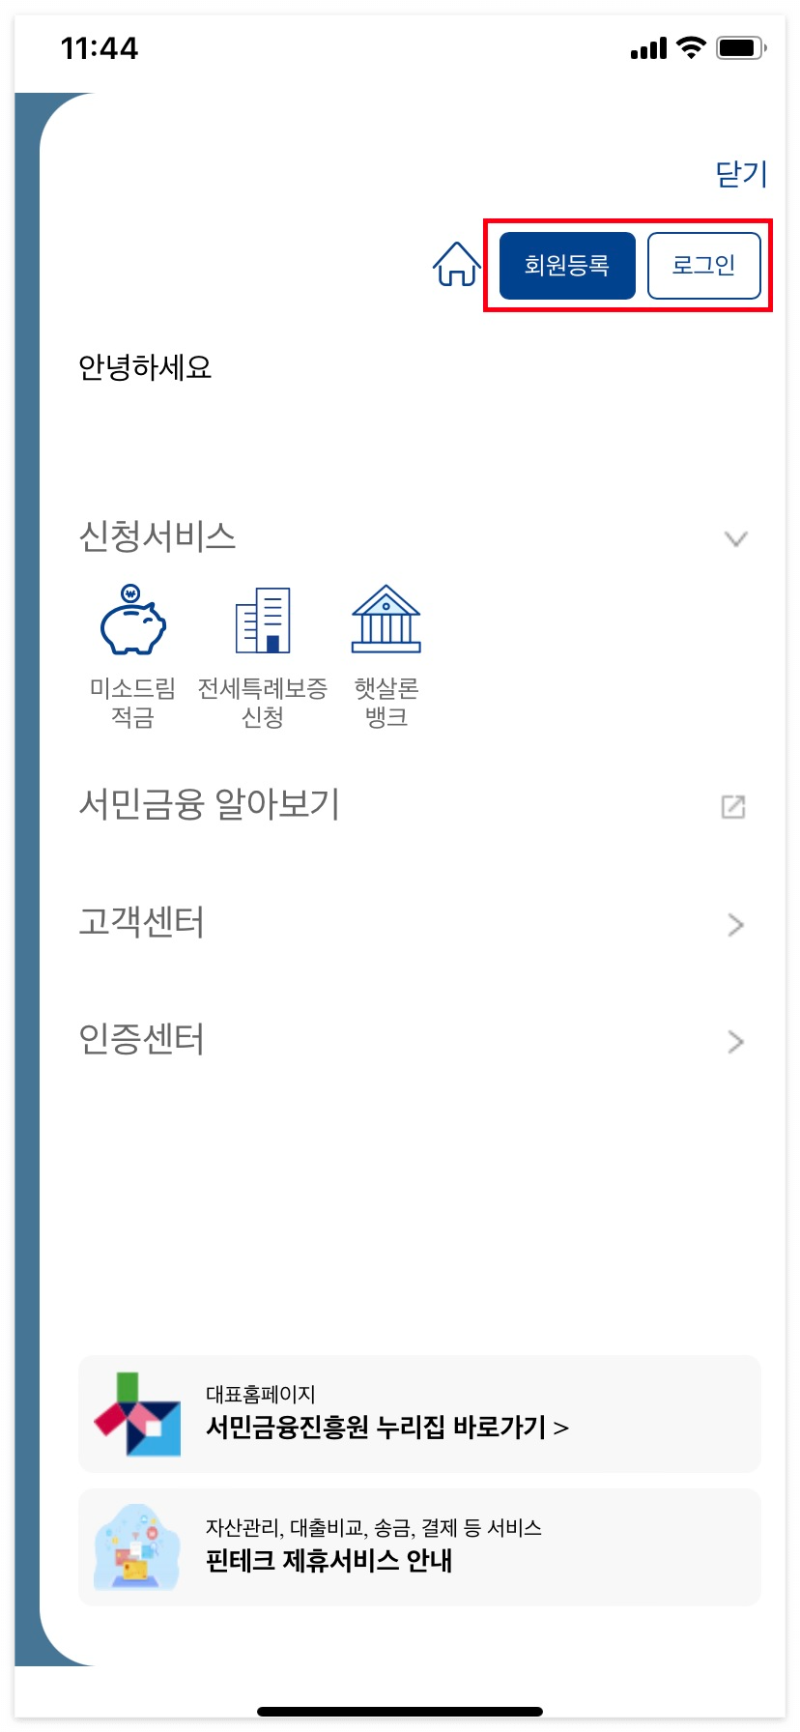Open 서민금융진흥원 누리집 바로가기 link

pos(387,1428)
